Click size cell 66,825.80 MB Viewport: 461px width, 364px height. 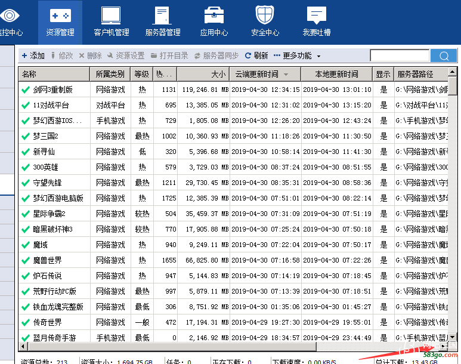click(207, 260)
